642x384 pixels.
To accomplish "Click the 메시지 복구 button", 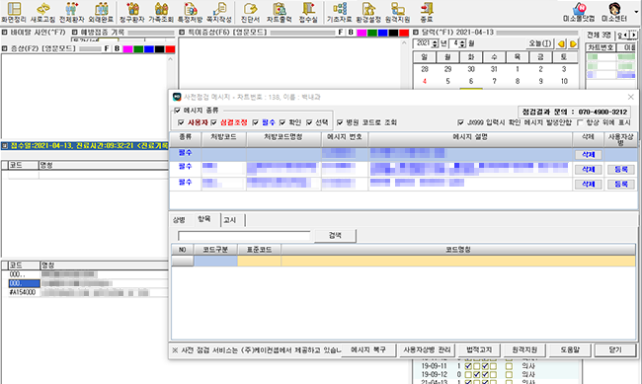I will (x=368, y=350).
